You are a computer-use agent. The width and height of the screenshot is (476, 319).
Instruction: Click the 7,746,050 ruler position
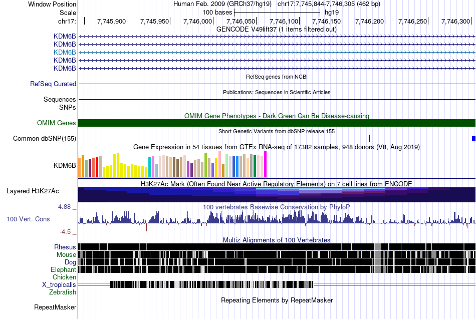pyautogui.click(x=241, y=21)
